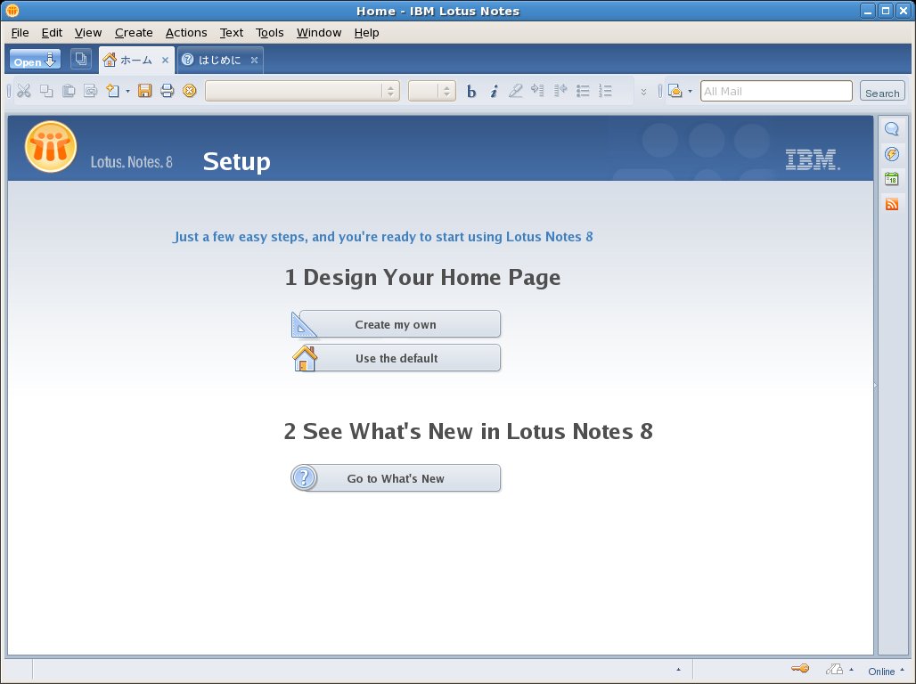The height and width of the screenshot is (684, 916).
Task: Open the font size combo box
Action: click(x=431, y=91)
